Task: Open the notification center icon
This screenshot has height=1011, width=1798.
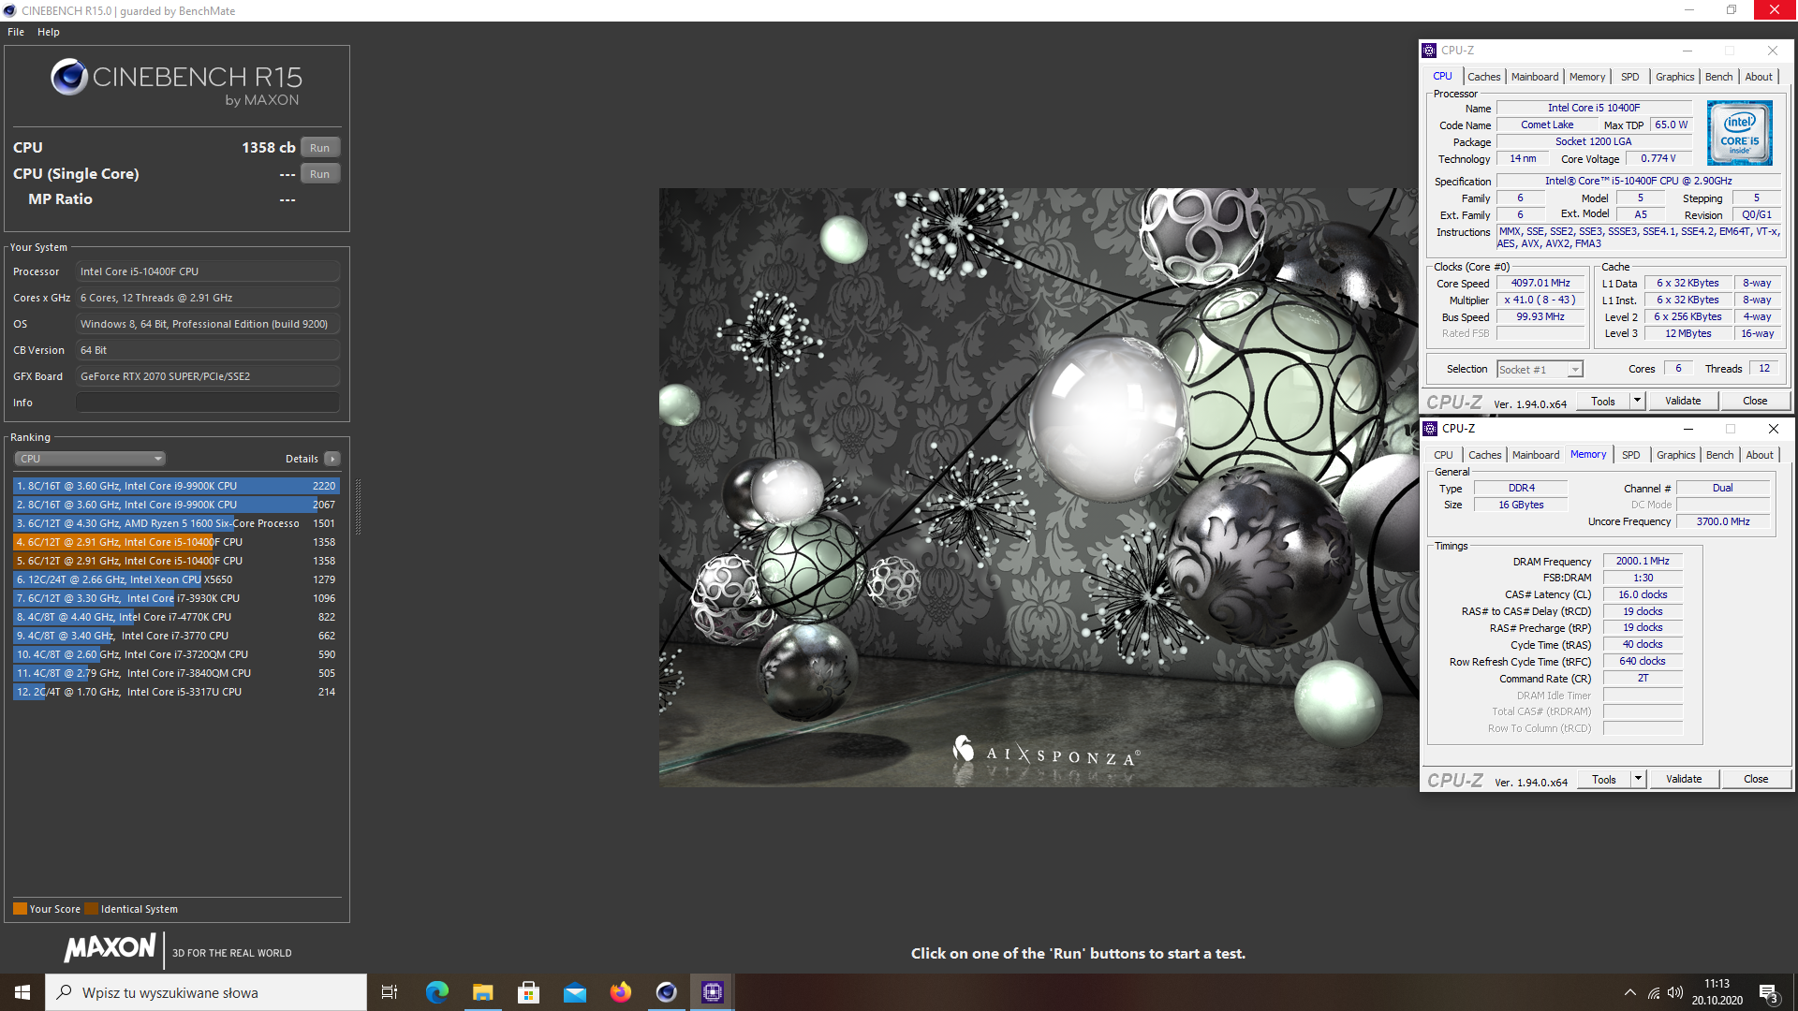Action: pyautogui.click(x=1769, y=992)
